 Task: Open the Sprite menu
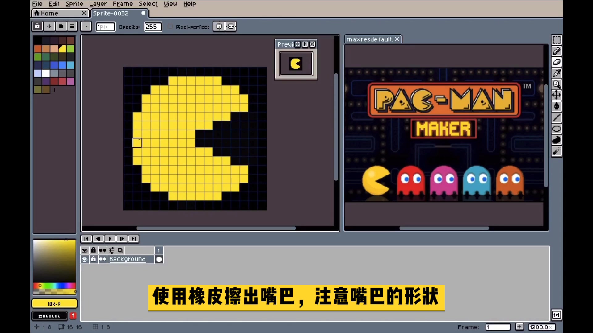pos(74,4)
